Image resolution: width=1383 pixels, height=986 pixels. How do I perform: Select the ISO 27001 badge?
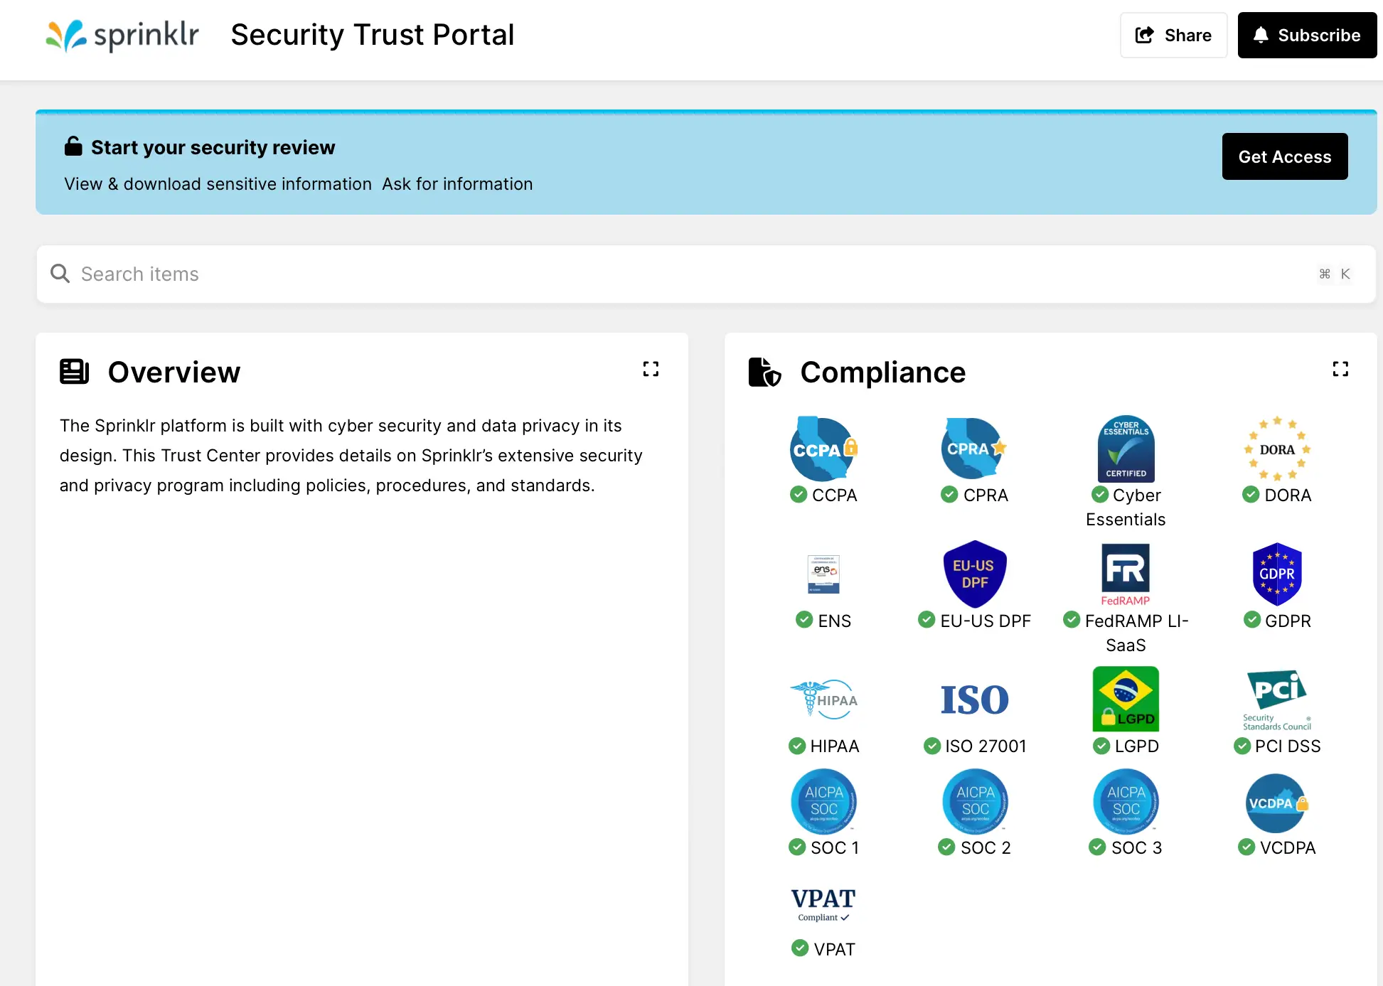coord(974,699)
